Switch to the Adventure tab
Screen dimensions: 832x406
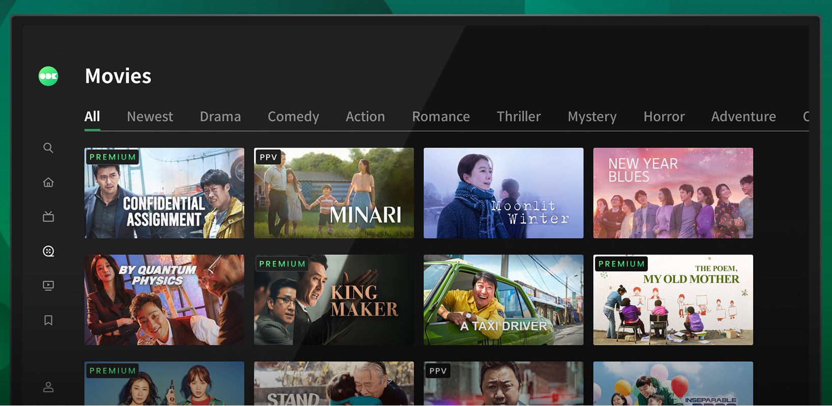743,117
